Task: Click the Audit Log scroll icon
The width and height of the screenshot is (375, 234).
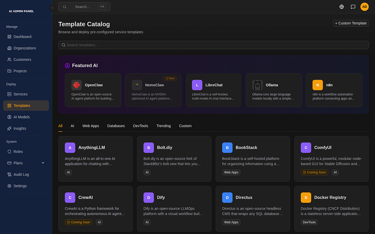Action: pyautogui.click(x=9, y=175)
